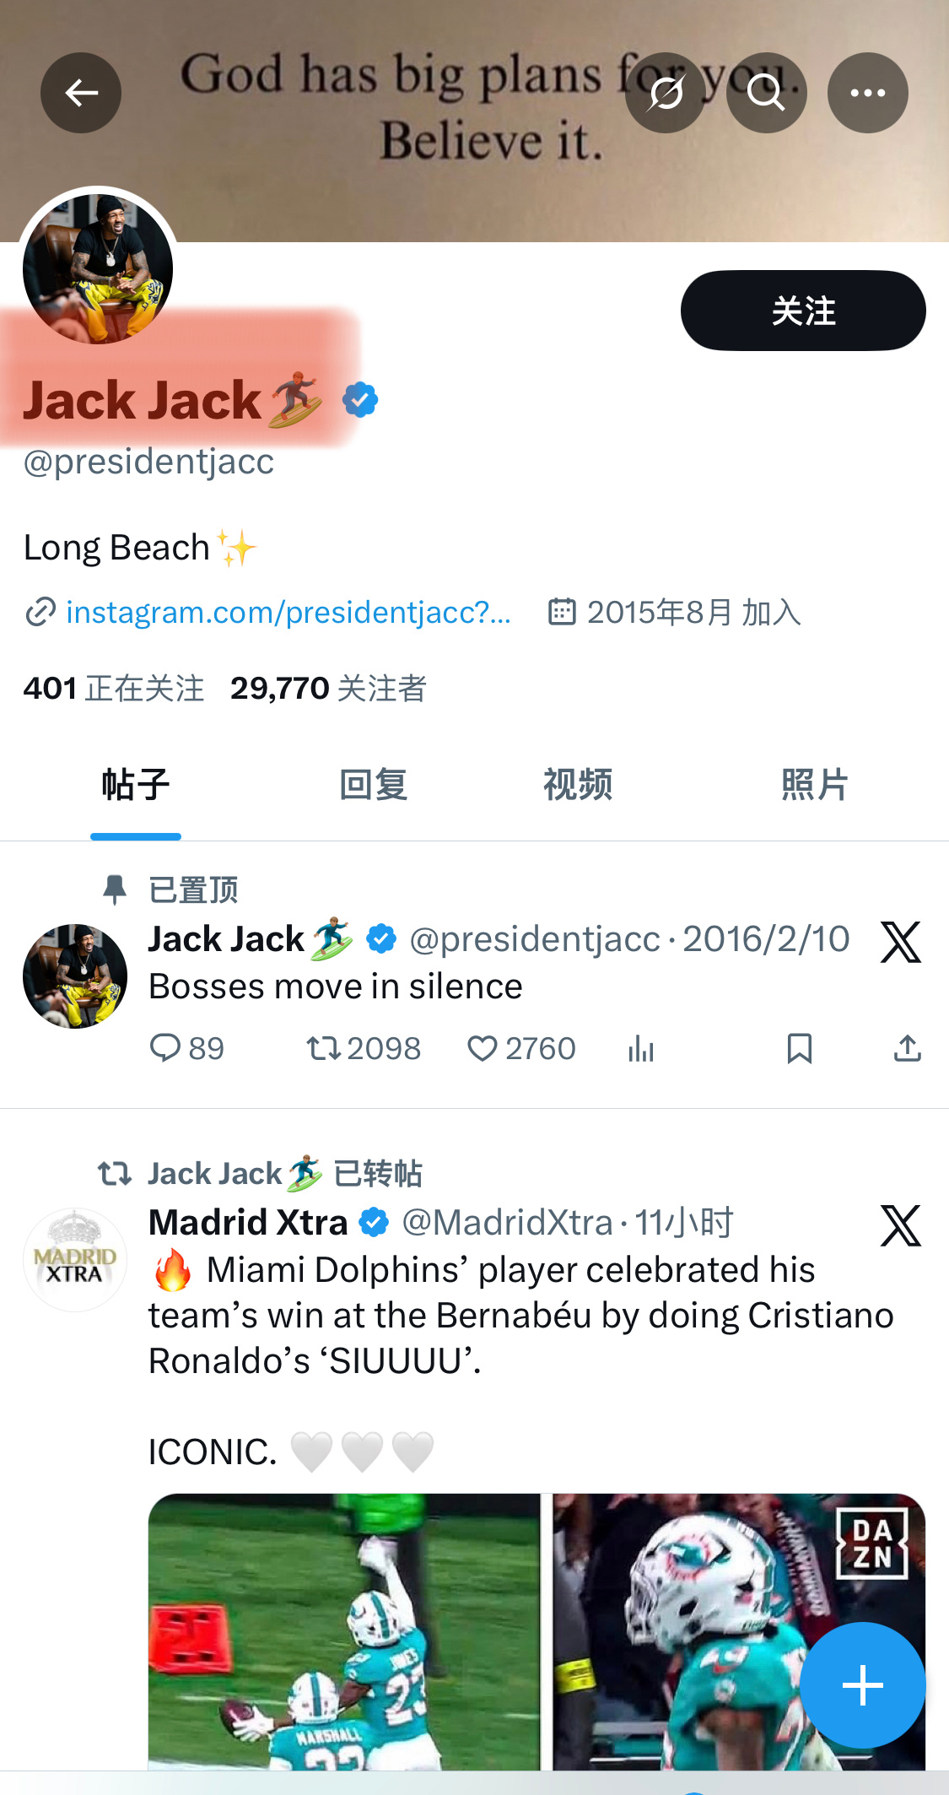Viewport: 949px width, 1795px height.
Task: Switch to the 回复 tab
Action: point(373,785)
